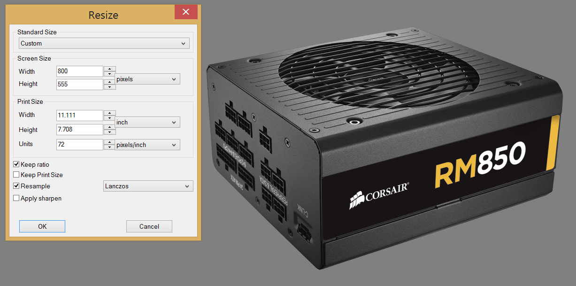Increase Screen Size Height with up arrow
The height and width of the screenshot is (286, 576).
coord(109,82)
